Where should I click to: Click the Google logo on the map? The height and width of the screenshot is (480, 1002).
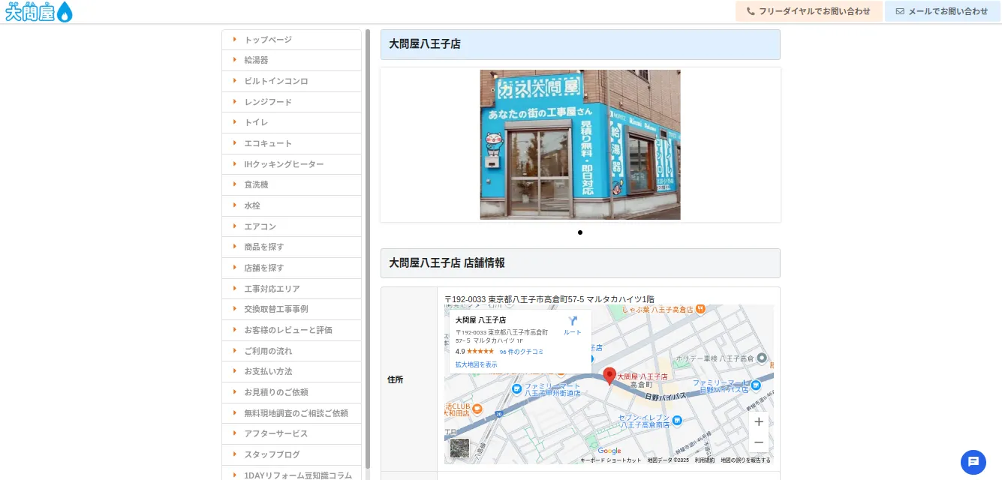point(609,451)
